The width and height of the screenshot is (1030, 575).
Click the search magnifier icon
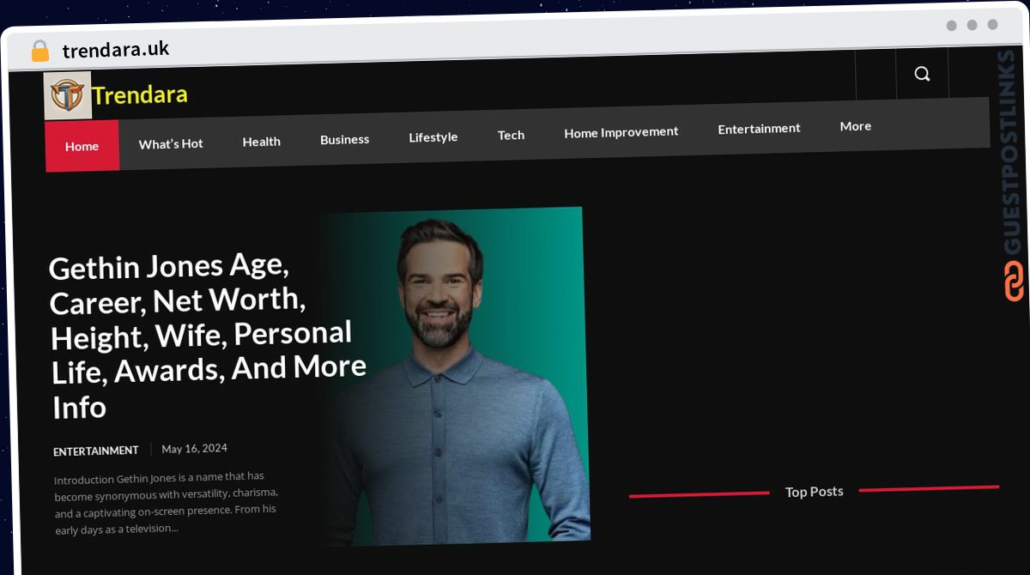(922, 74)
